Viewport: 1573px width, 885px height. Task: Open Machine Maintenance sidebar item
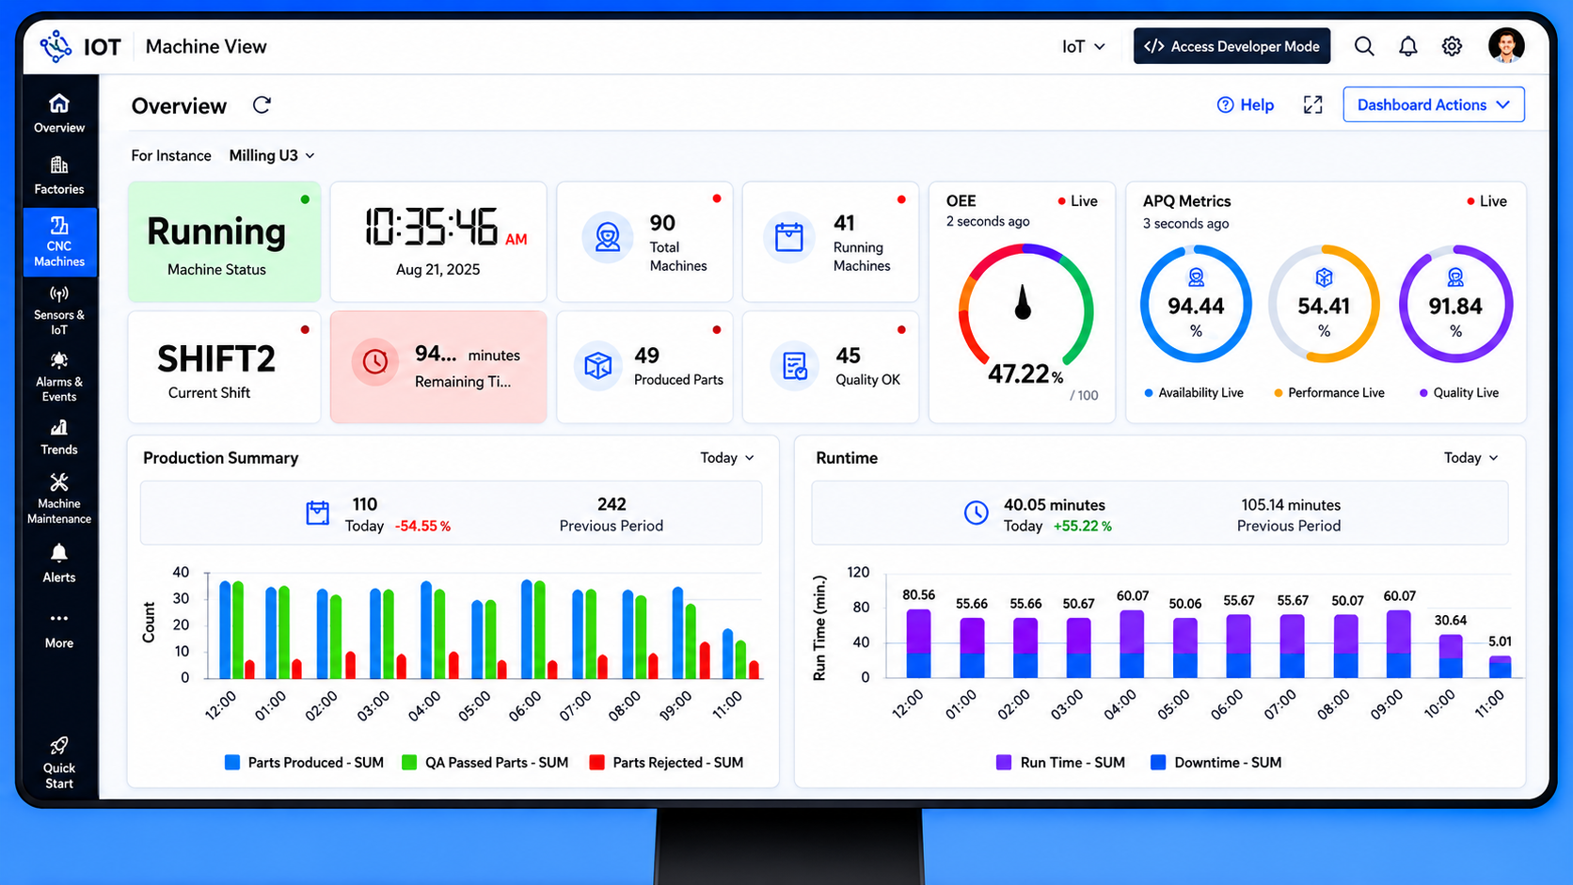(x=59, y=498)
